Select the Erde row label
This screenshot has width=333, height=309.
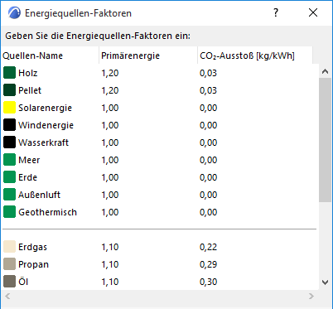tap(27, 177)
